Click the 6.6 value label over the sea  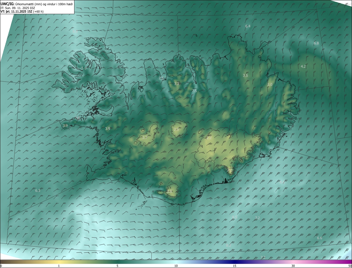320,238
